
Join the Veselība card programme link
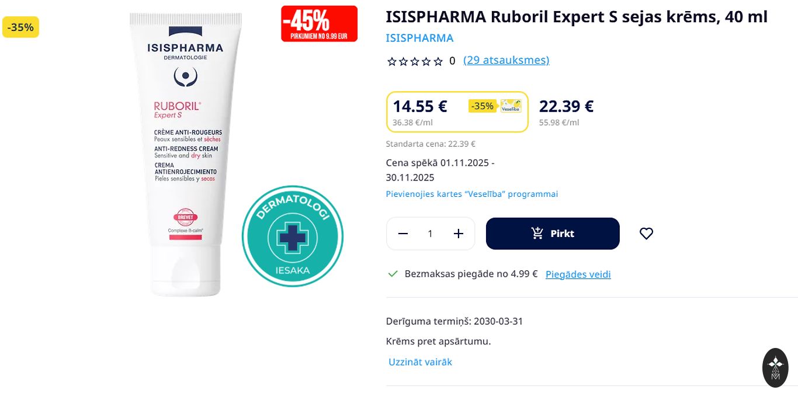(x=472, y=194)
